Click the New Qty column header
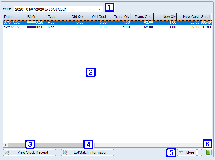 click(165, 17)
